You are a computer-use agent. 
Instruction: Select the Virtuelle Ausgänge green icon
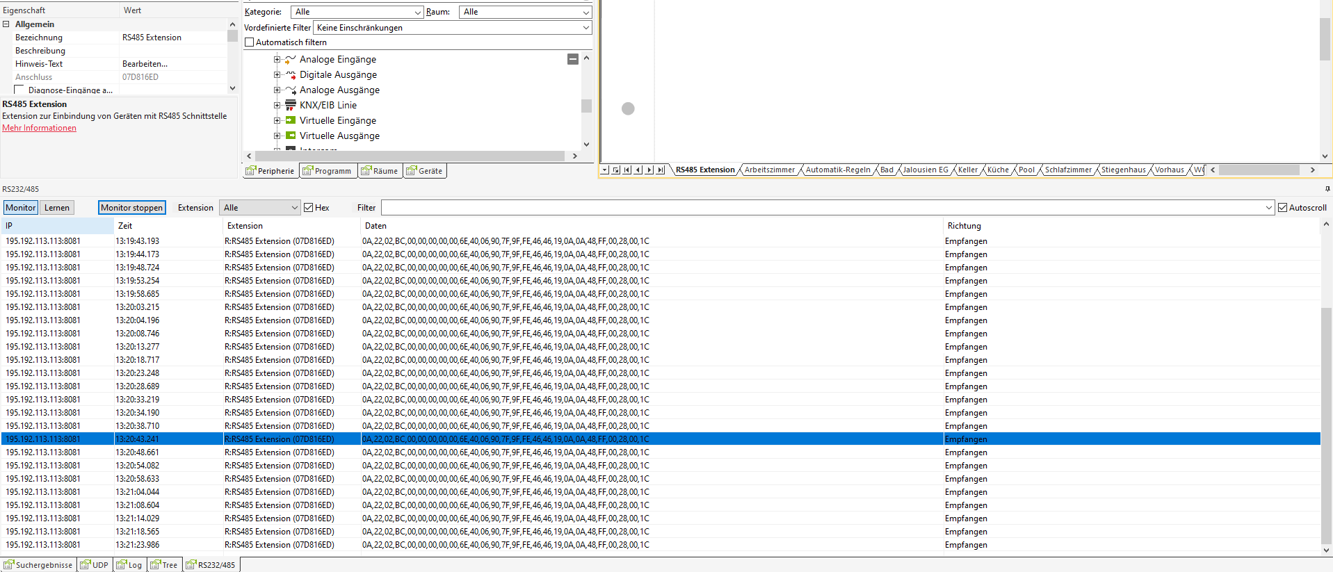(291, 136)
